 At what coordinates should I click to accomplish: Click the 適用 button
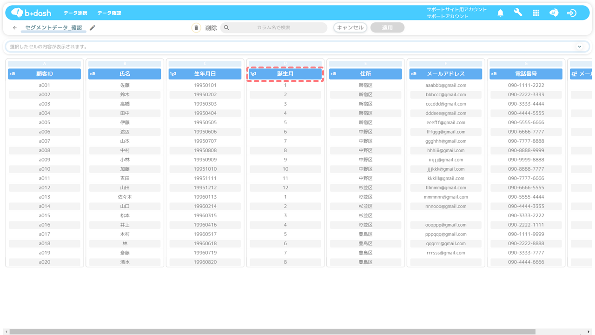coord(387,28)
